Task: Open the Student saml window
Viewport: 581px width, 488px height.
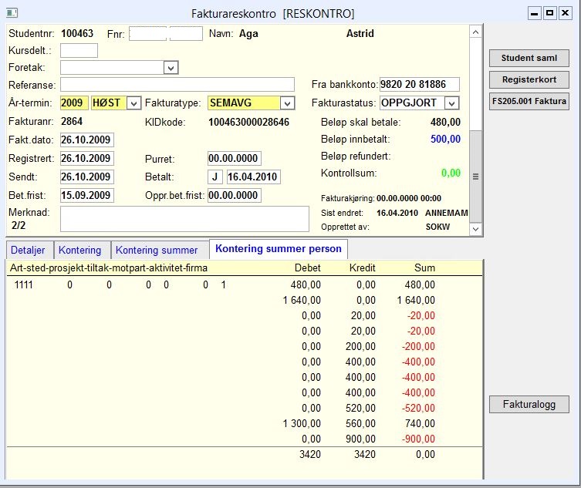Action: (x=529, y=58)
